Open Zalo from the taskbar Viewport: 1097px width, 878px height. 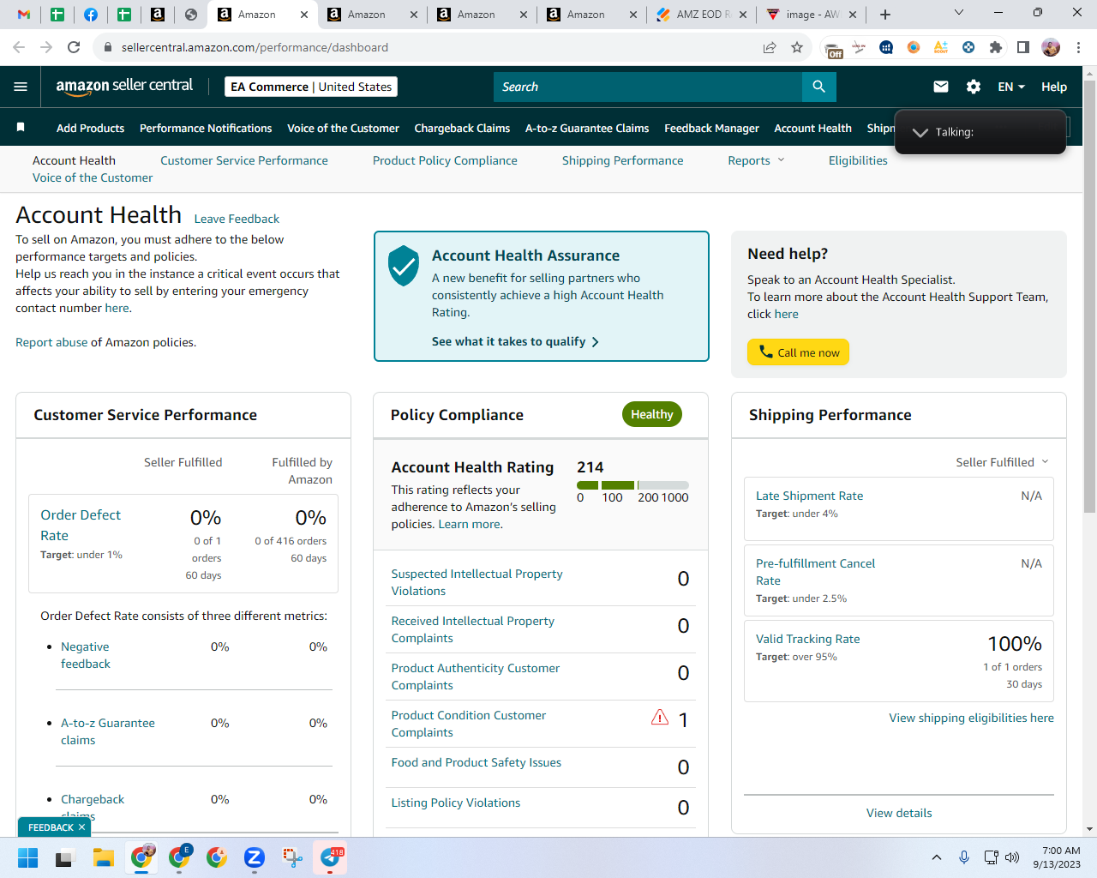point(254,857)
